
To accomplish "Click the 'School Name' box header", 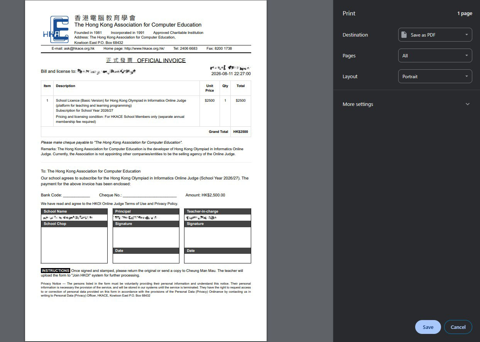I will pyautogui.click(x=74, y=211).
